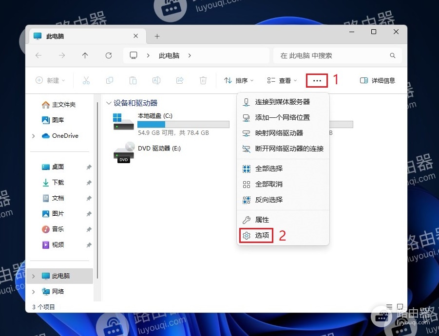This screenshot has height=336, width=439.
Task: Expand the 网络 tree node
Action: (34, 292)
